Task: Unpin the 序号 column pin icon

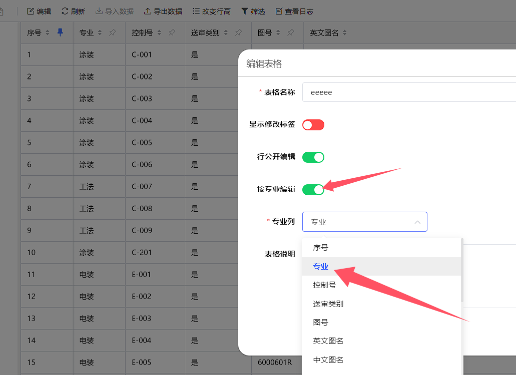Action: 60,32
